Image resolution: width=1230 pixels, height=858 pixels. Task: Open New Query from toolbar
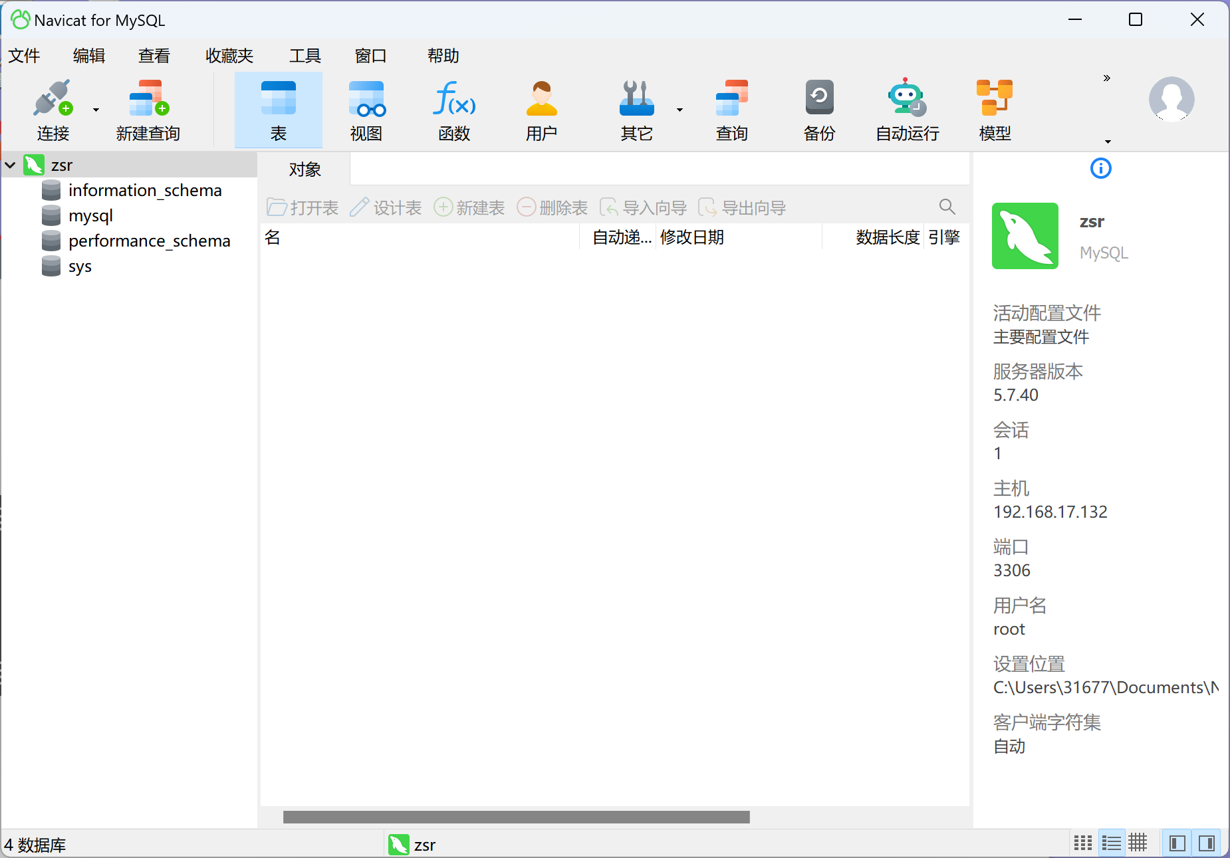pyautogui.click(x=148, y=110)
